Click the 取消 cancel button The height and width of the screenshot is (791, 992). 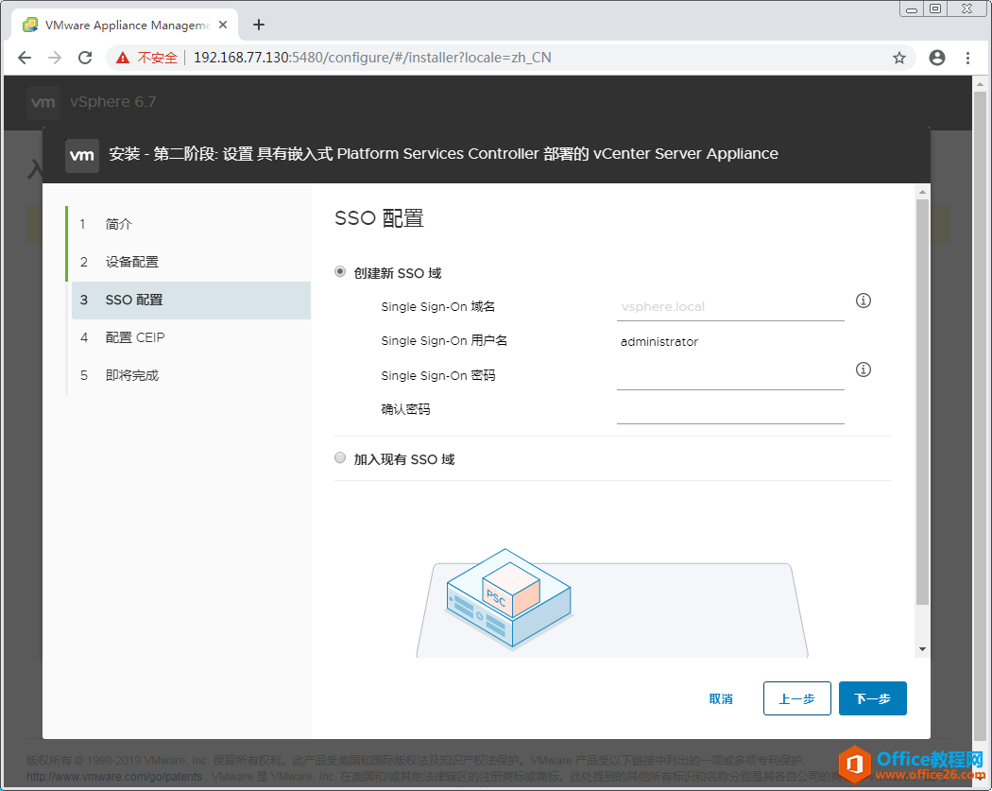721,698
